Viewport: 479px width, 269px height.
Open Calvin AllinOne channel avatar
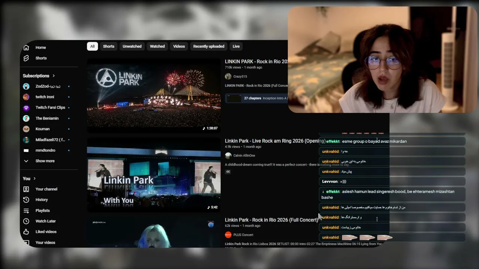tap(228, 155)
